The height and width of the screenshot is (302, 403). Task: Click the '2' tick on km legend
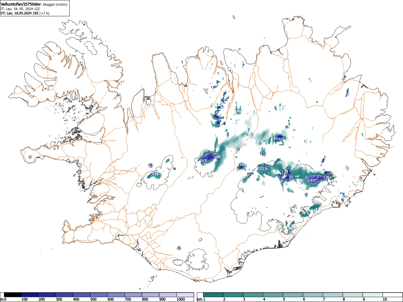(x=224, y=299)
